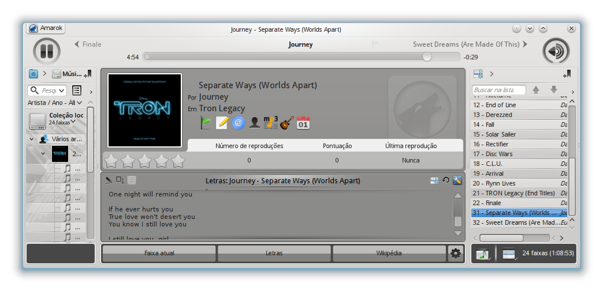603x291 pixels.
Task: Open lyrics applet settings wrench icon
Action: pyautogui.click(x=457, y=180)
